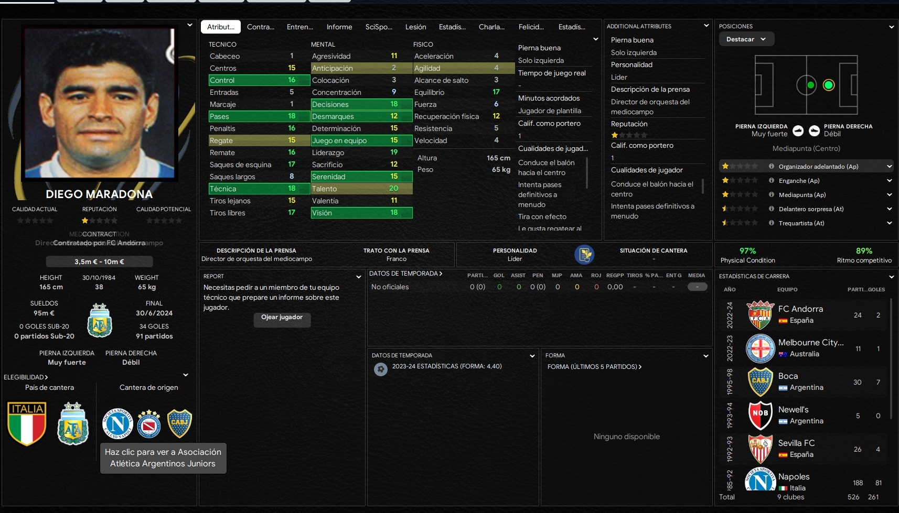Click the Diego Maradona name heading
This screenshot has width=899, height=513.
pyautogui.click(x=99, y=194)
